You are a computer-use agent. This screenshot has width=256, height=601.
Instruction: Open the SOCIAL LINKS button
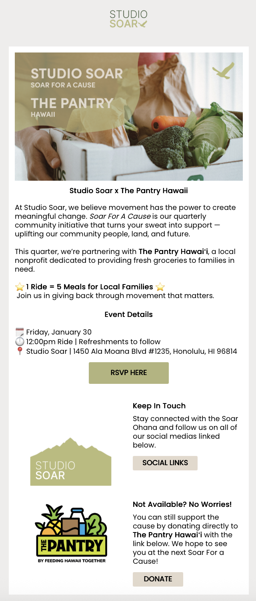pos(165,463)
